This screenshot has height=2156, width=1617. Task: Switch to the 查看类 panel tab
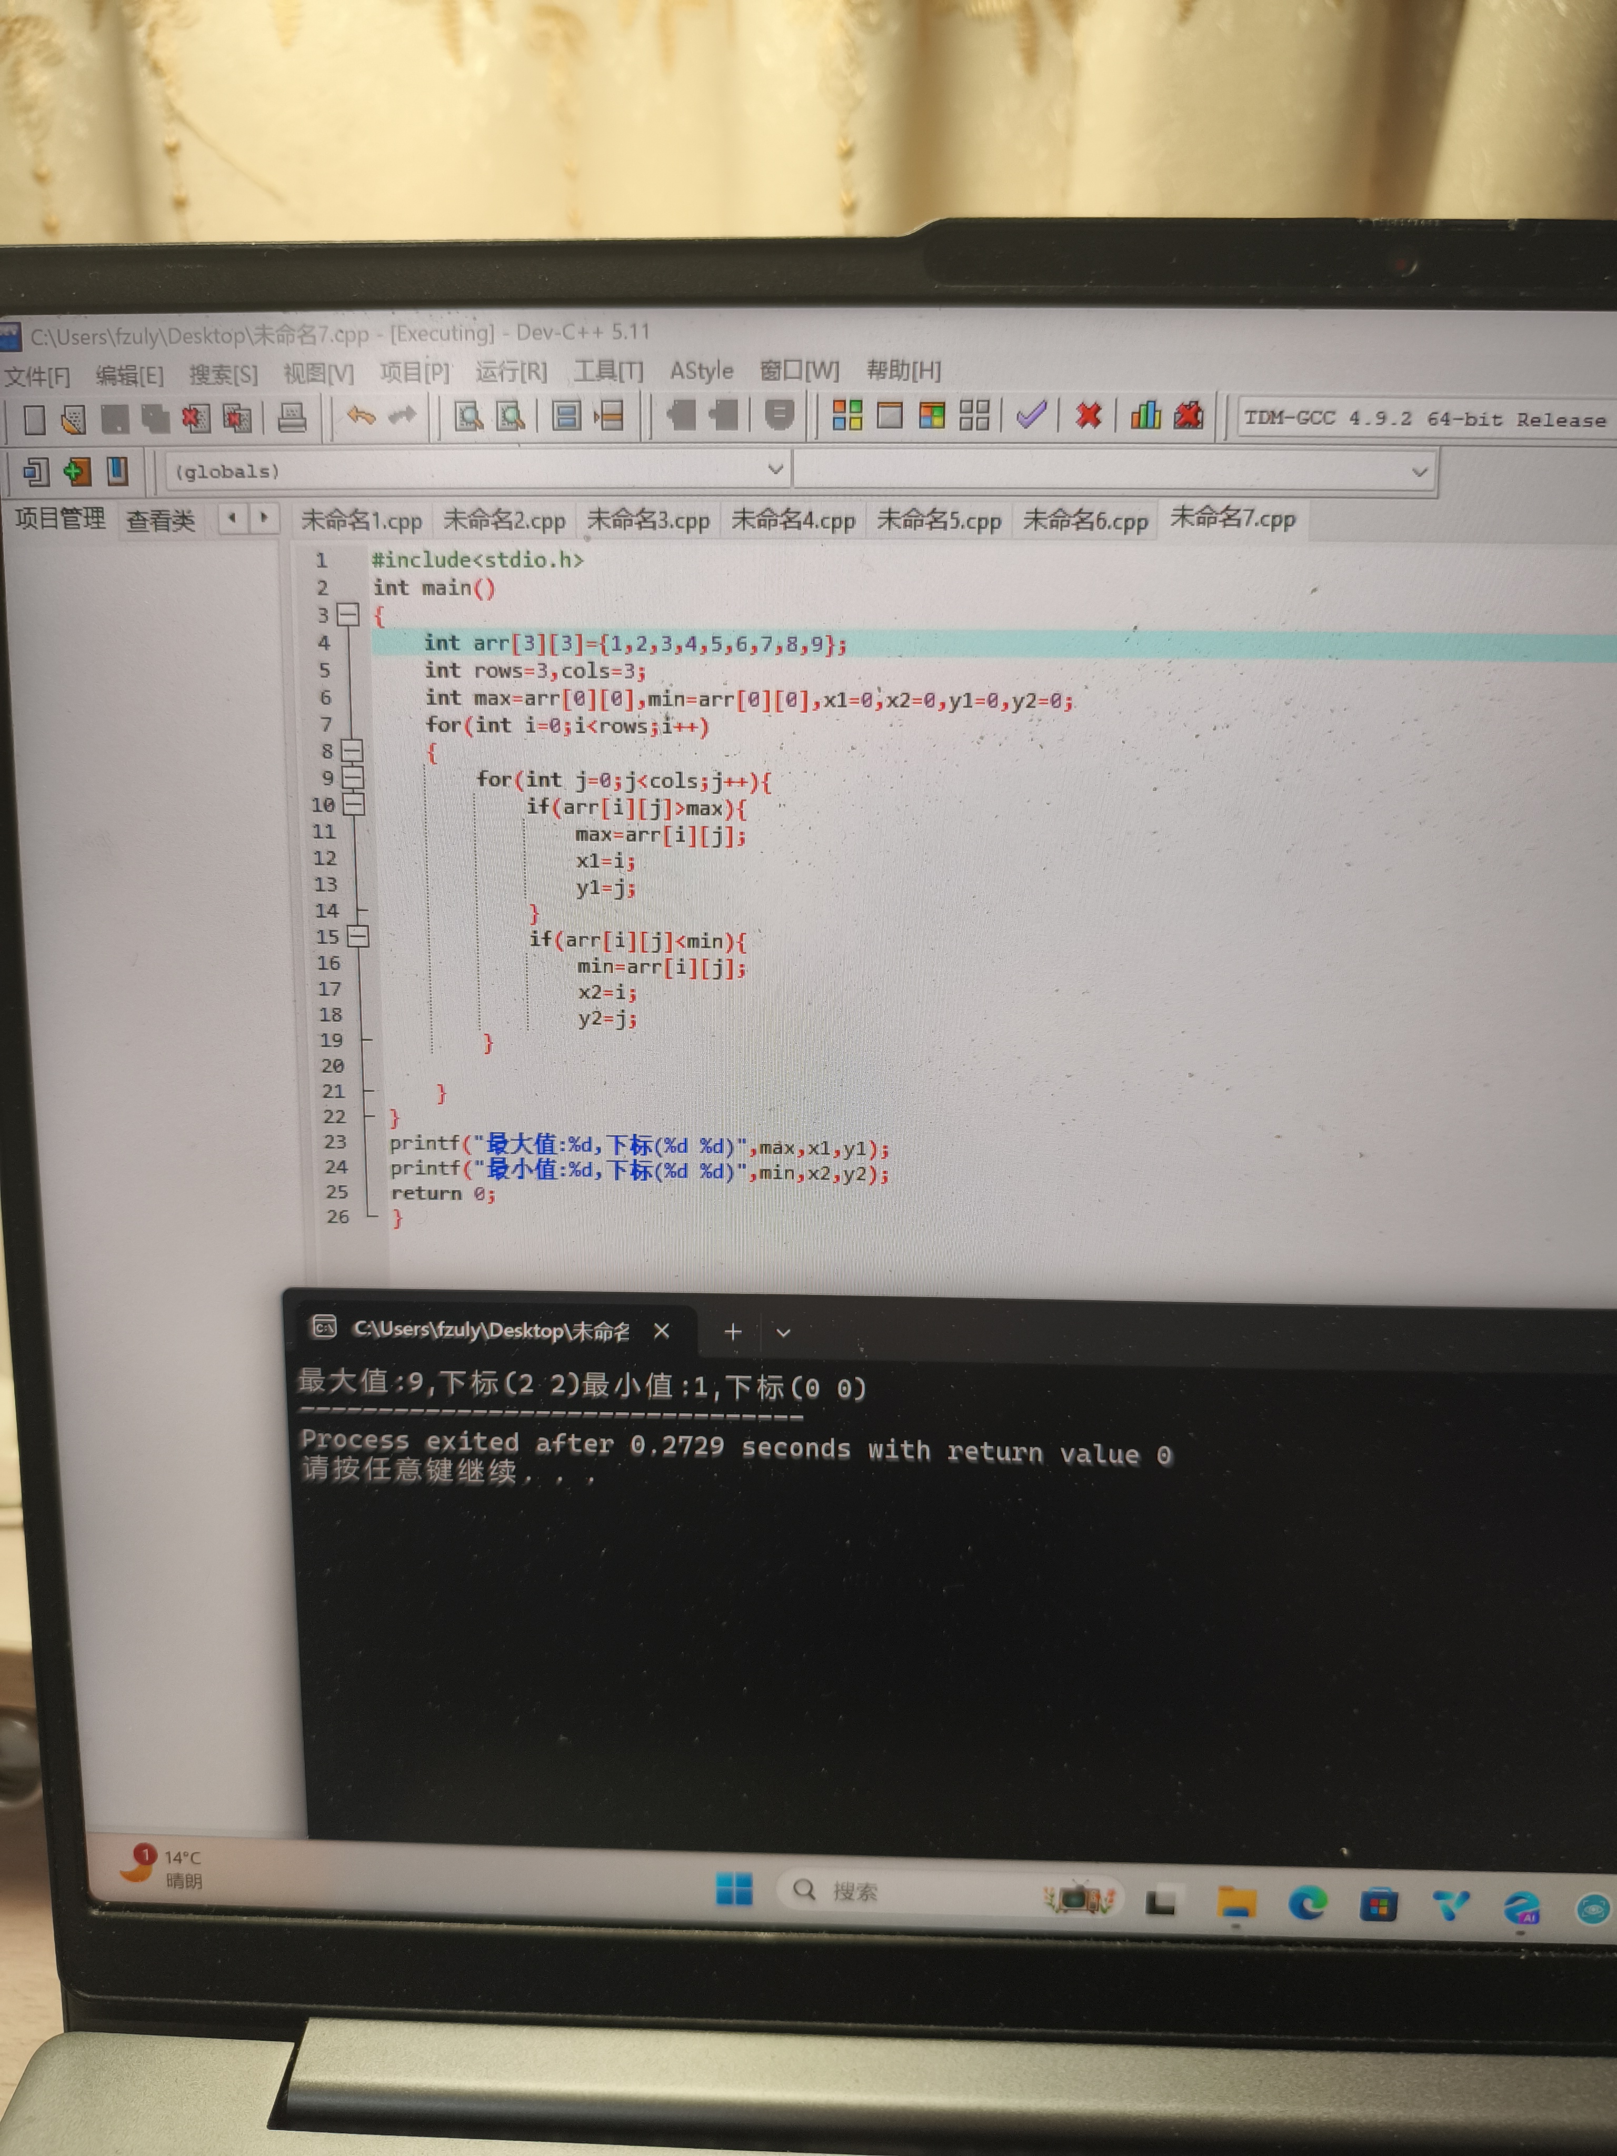coord(161,521)
